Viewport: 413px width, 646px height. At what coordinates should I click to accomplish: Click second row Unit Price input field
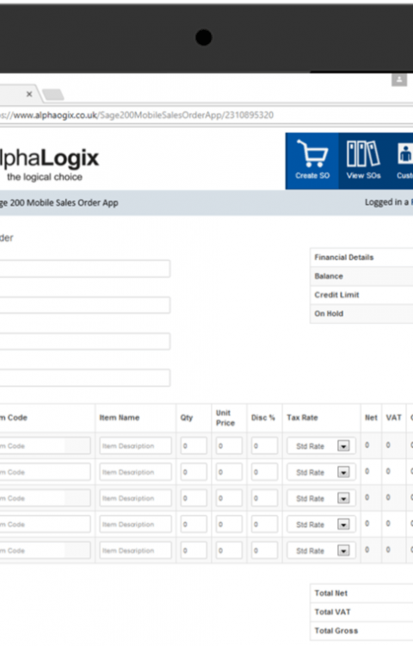click(x=229, y=472)
